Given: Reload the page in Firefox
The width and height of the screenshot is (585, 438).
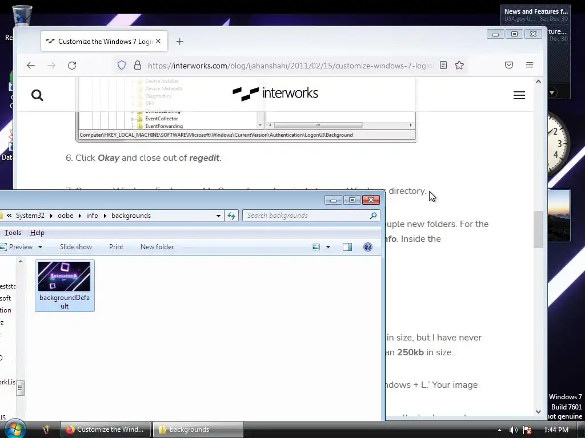Looking at the screenshot, I should pyautogui.click(x=72, y=66).
